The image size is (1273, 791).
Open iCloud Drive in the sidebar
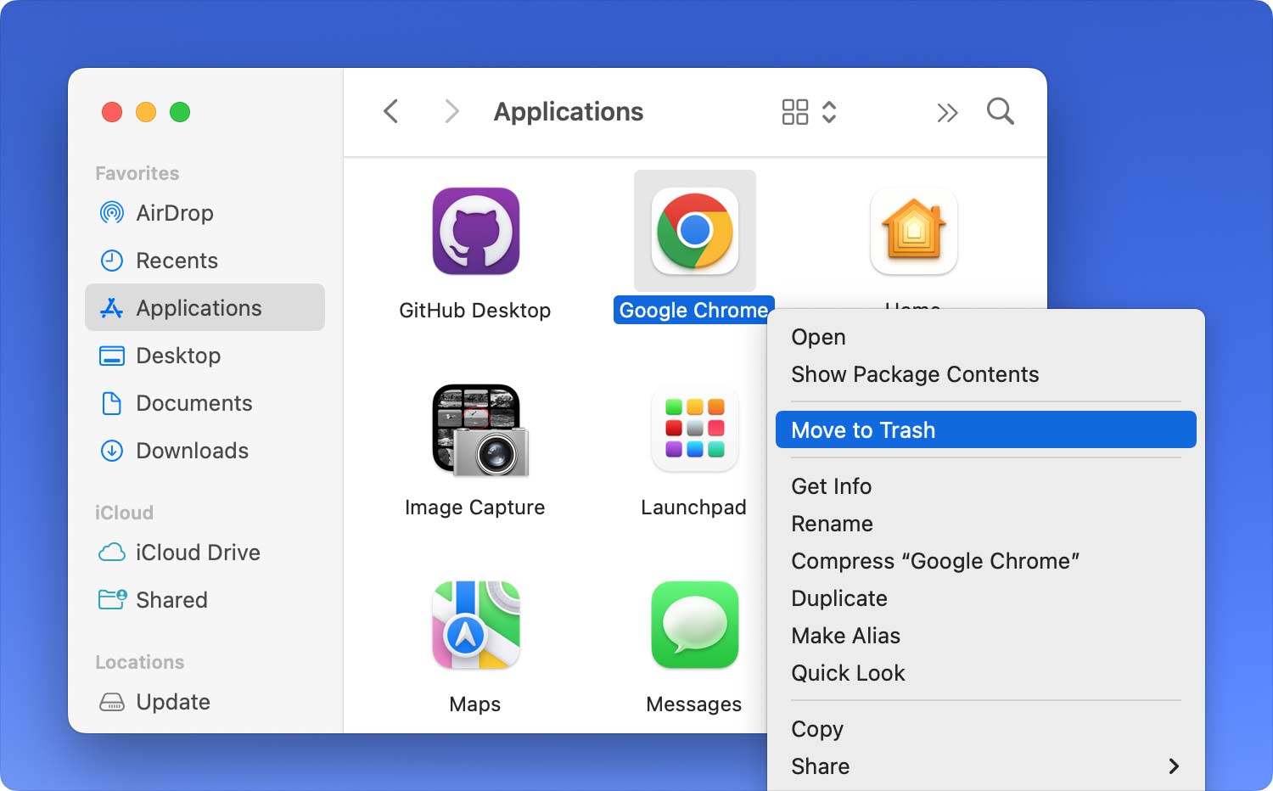point(205,553)
